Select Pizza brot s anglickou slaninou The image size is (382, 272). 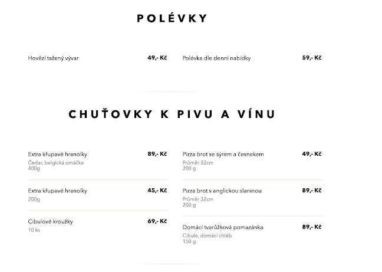pos(222,191)
